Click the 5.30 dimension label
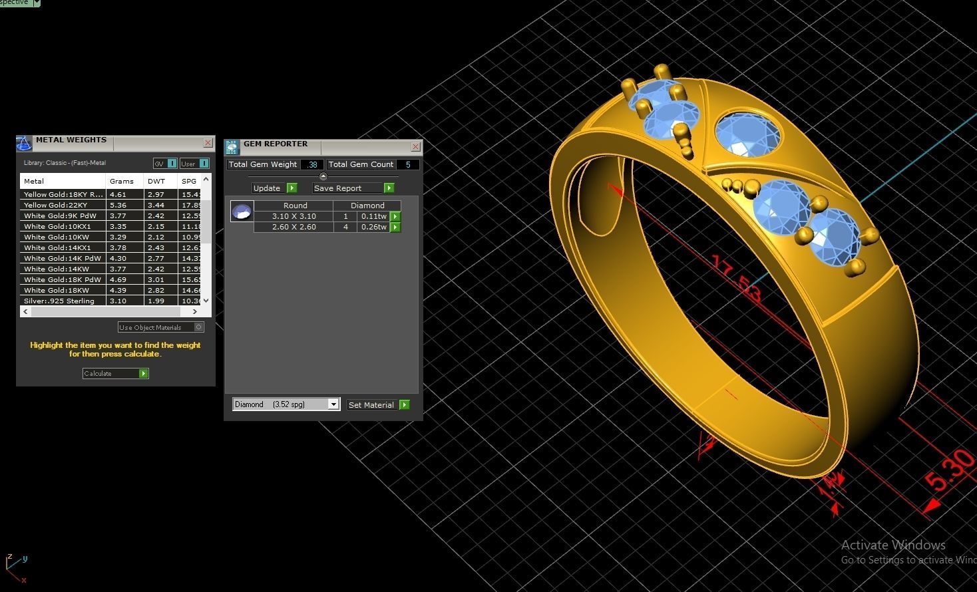977x592 pixels. [950, 470]
